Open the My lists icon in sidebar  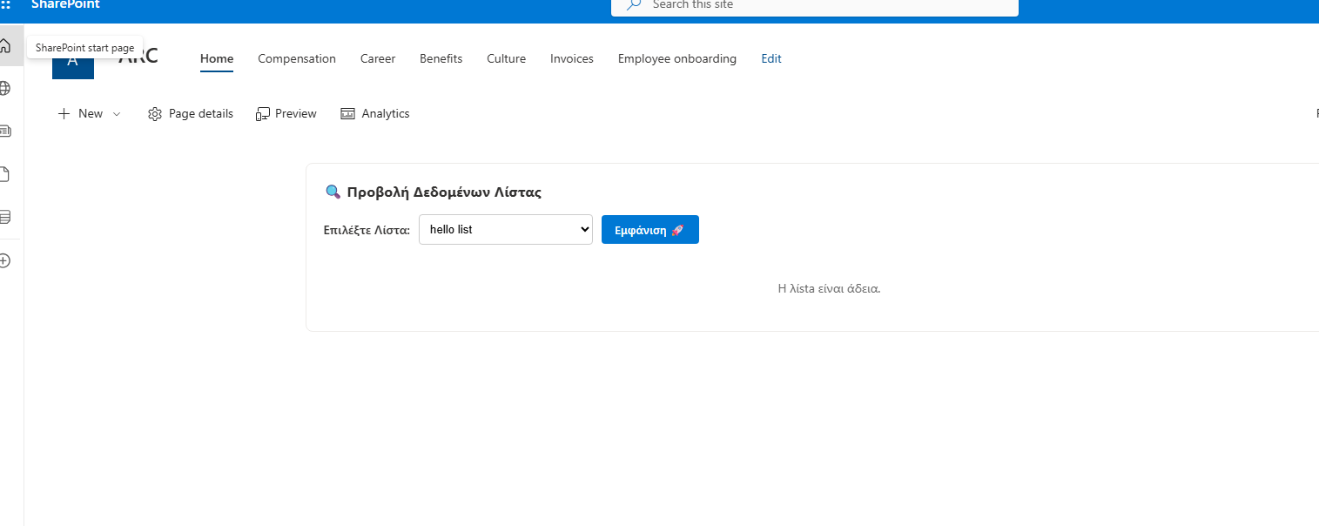point(4,217)
